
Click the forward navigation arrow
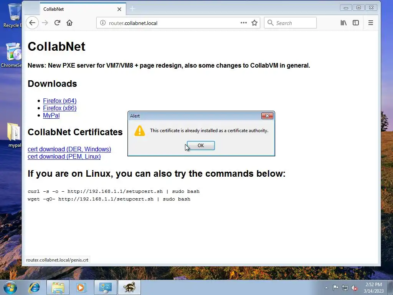point(45,23)
